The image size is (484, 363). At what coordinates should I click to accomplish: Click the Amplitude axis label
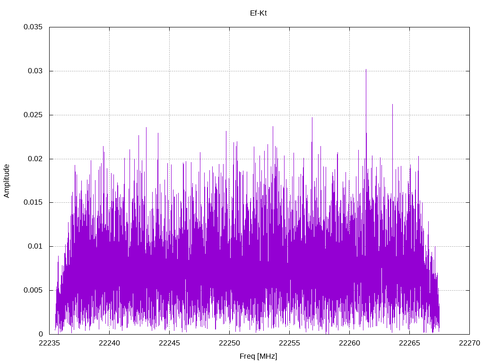pyautogui.click(x=7, y=181)
